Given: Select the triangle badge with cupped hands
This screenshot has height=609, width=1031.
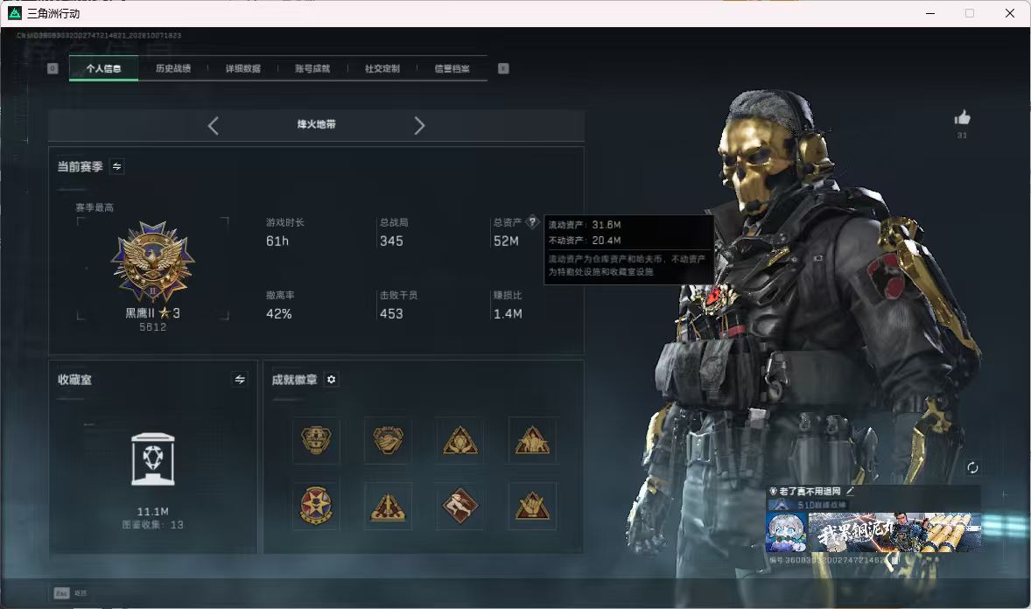Looking at the screenshot, I should [460, 440].
